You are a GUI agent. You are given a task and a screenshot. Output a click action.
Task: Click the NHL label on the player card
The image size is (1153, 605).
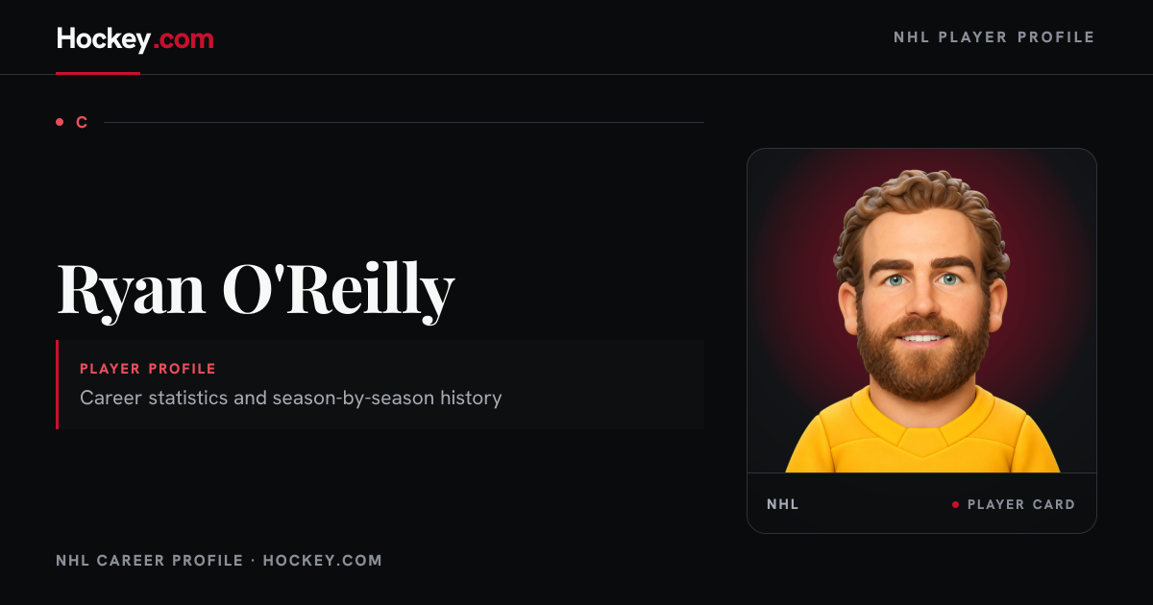[x=782, y=504]
